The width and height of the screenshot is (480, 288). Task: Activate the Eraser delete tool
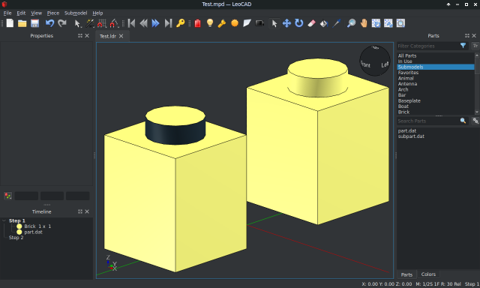click(311, 23)
